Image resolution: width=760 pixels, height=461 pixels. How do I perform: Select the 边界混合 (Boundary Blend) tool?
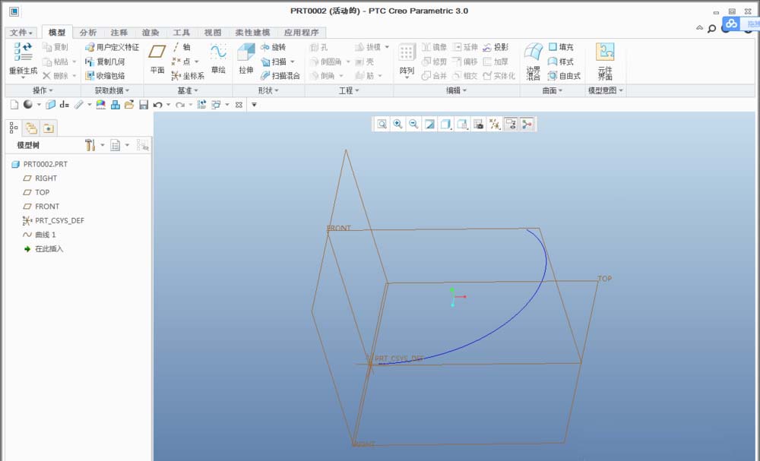[534, 61]
